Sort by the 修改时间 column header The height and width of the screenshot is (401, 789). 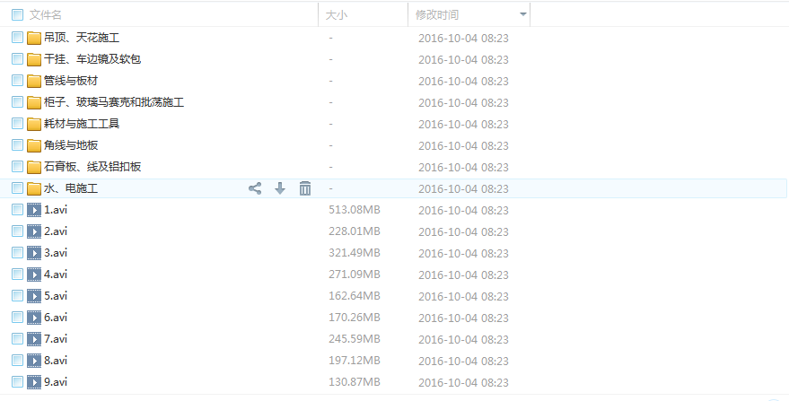pos(437,15)
